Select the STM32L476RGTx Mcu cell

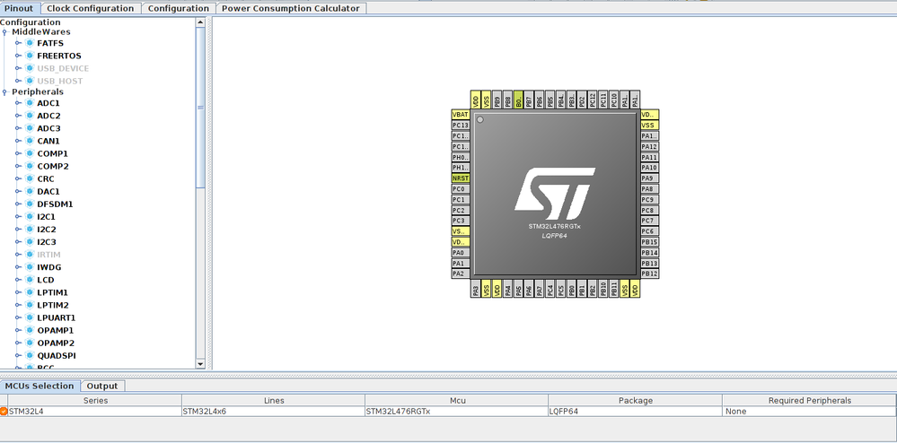[456, 411]
